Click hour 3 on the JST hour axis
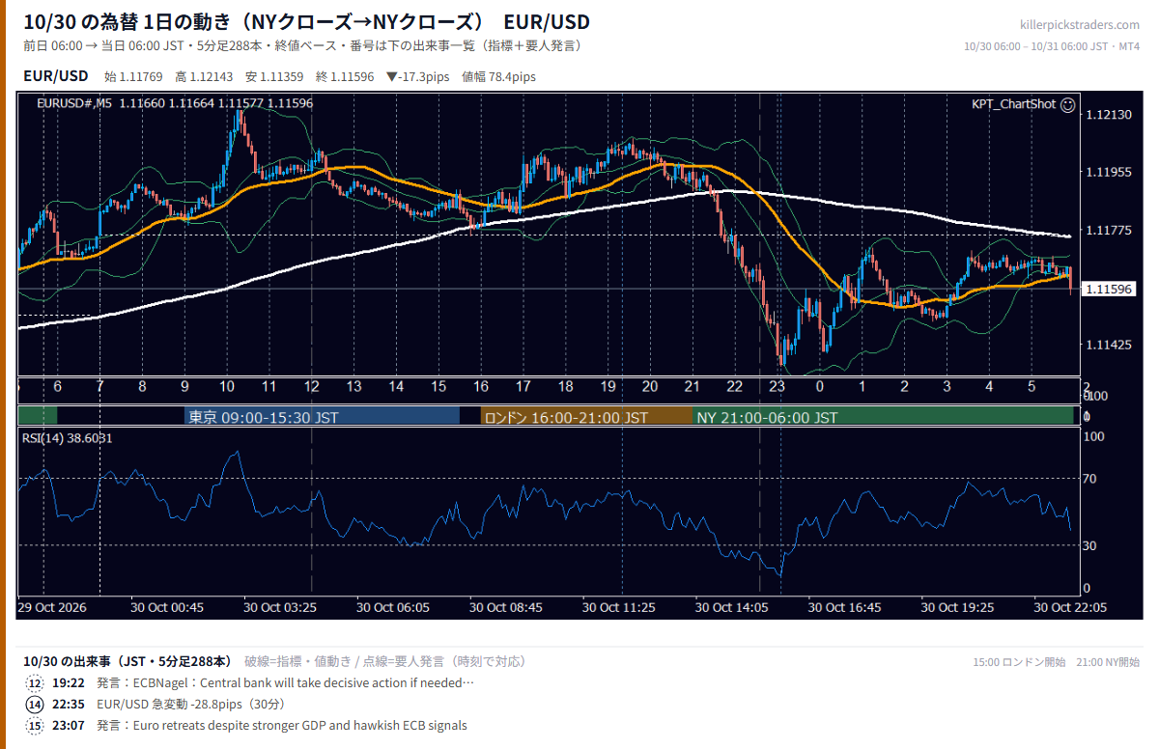1159x749 pixels. pyautogui.click(x=947, y=387)
